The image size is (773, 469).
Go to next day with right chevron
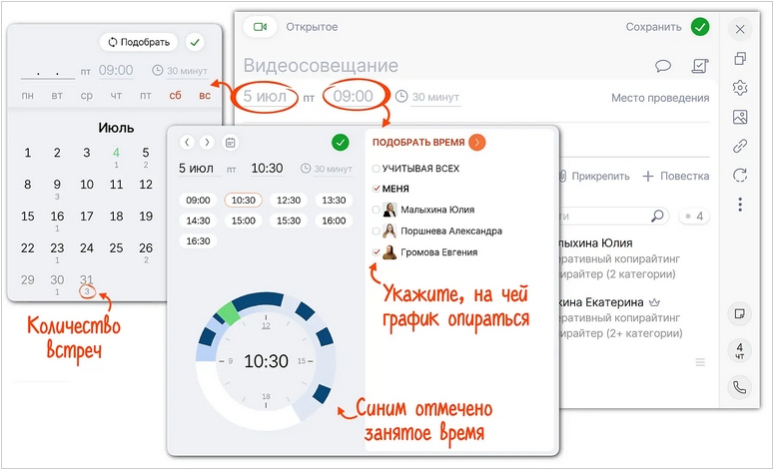207,143
